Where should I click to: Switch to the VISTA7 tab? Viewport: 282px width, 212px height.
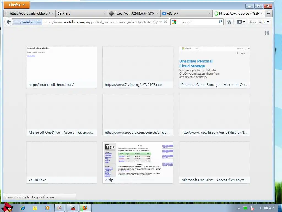[x=186, y=13]
